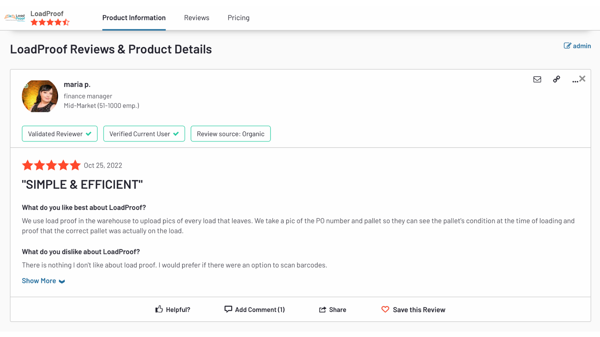Click the heart Save this Review icon
Image resolution: width=600 pixels, height=337 pixels.
(x=385, y=309)
